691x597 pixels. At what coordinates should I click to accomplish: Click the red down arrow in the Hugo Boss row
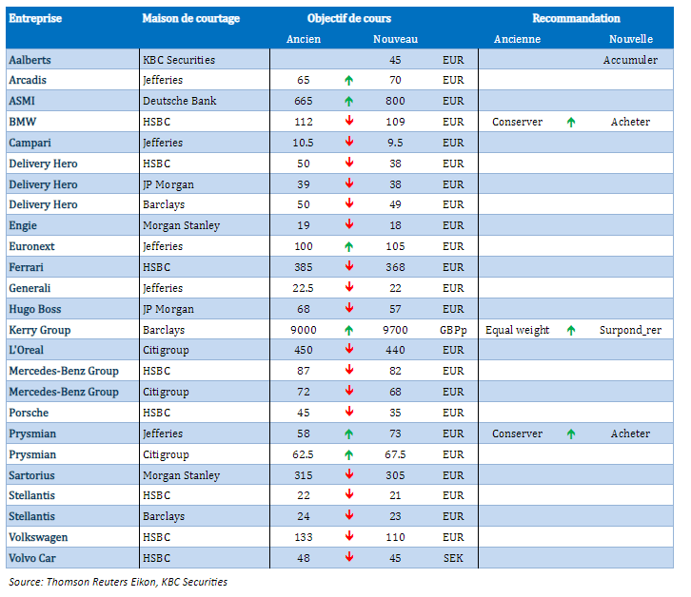349,309
